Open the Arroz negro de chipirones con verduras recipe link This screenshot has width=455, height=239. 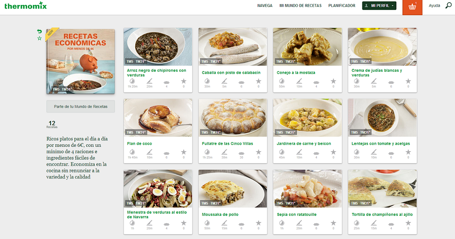coord(156,72)
